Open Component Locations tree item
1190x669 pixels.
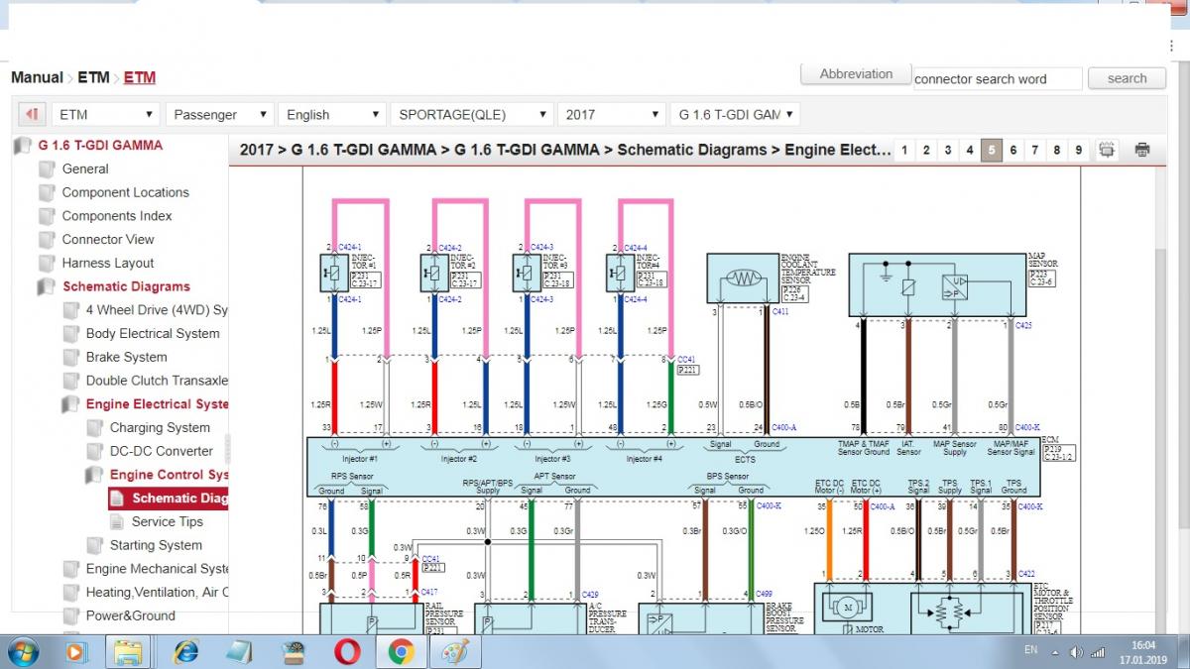coord(125,192)
